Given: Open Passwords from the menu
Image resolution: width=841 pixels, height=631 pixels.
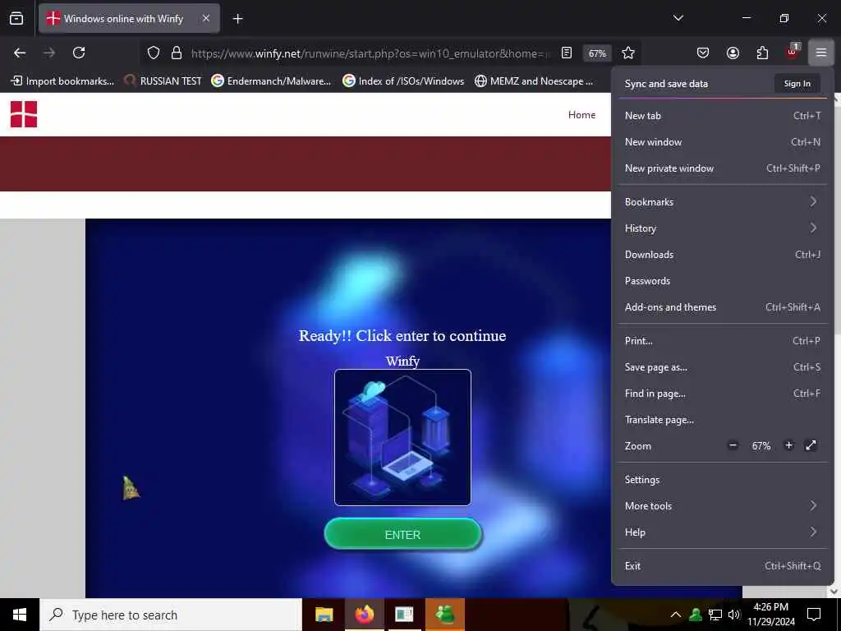Looking at the screenshot, I should pyautogui.click(x=723, y=281).
